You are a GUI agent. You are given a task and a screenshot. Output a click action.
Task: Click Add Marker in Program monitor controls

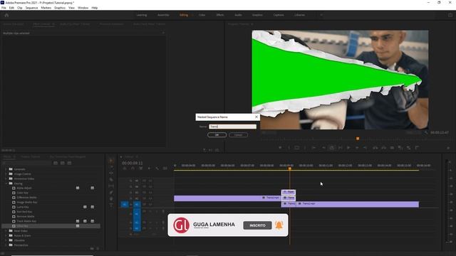click(x=280, y=148)
